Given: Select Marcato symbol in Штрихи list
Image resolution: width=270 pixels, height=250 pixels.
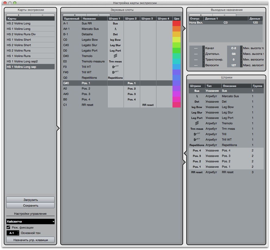Looking at the screenshot, I should 197,96.
